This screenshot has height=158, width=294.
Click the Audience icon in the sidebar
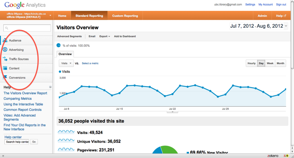5,41
